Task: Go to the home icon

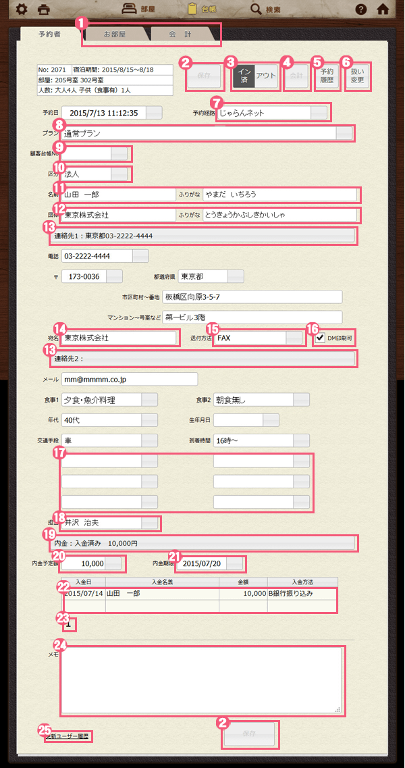Action: [x=382, y=9]
